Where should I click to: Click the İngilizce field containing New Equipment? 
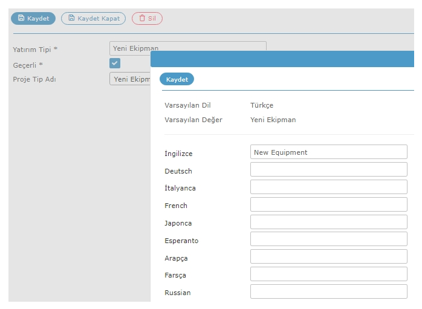tap(329, 152)
